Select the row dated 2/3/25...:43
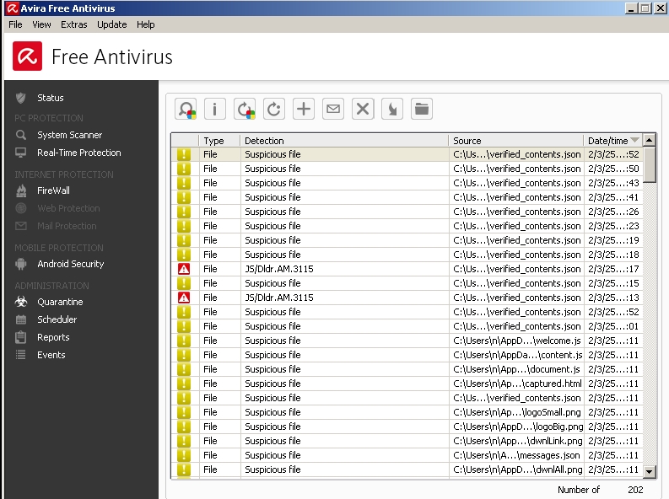This screenshot has width=669, height=499. (x=407, y=183)
